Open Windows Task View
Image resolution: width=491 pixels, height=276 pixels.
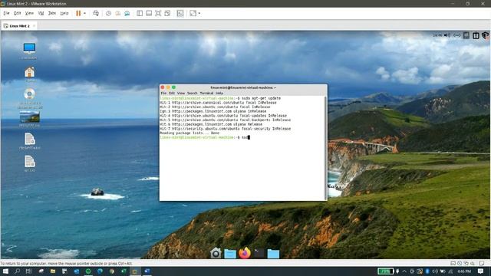tap(28, 271)
